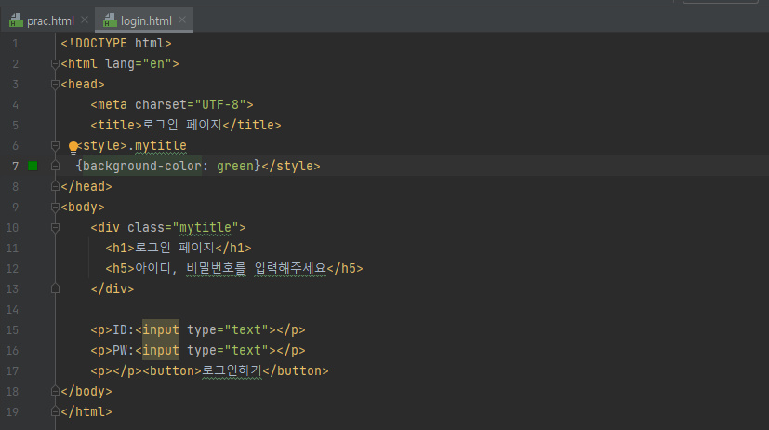Collapse the body tag fold on line 9

(x=55, y=208)
